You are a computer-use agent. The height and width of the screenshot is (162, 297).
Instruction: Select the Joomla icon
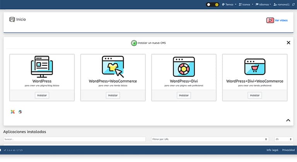point(13,112)
